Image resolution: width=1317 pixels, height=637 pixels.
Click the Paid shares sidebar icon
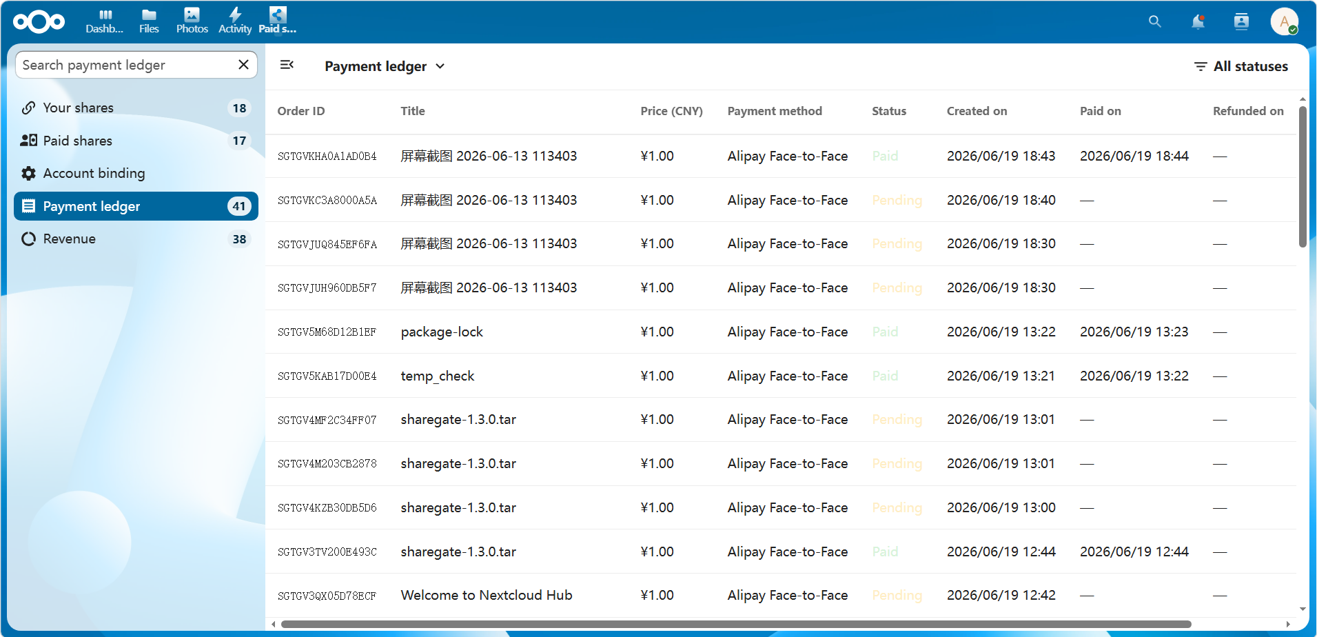click(28, 141)
